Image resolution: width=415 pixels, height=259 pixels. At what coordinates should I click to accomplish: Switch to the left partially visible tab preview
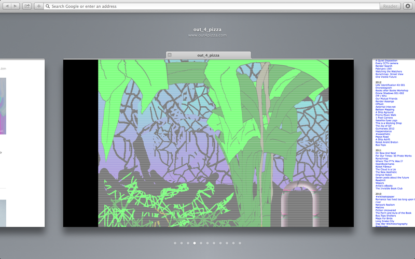(x=22, y=143)
